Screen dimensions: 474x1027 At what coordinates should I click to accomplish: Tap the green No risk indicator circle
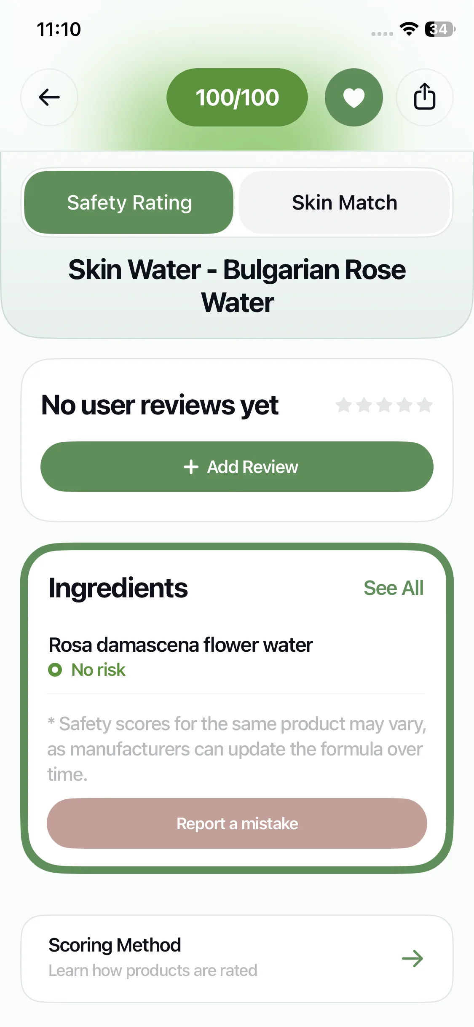pos(55,669)
